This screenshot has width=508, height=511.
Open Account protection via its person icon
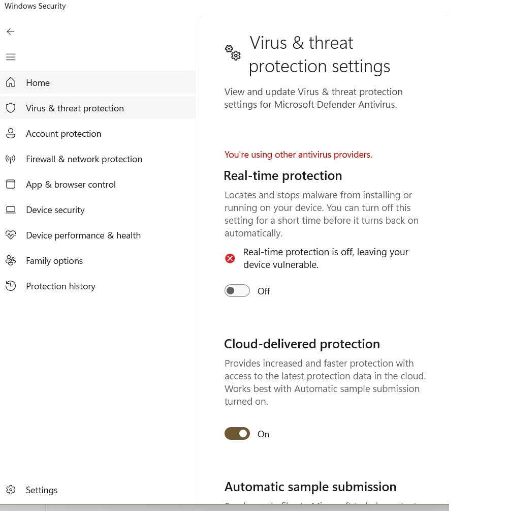[x=11, y=133]
